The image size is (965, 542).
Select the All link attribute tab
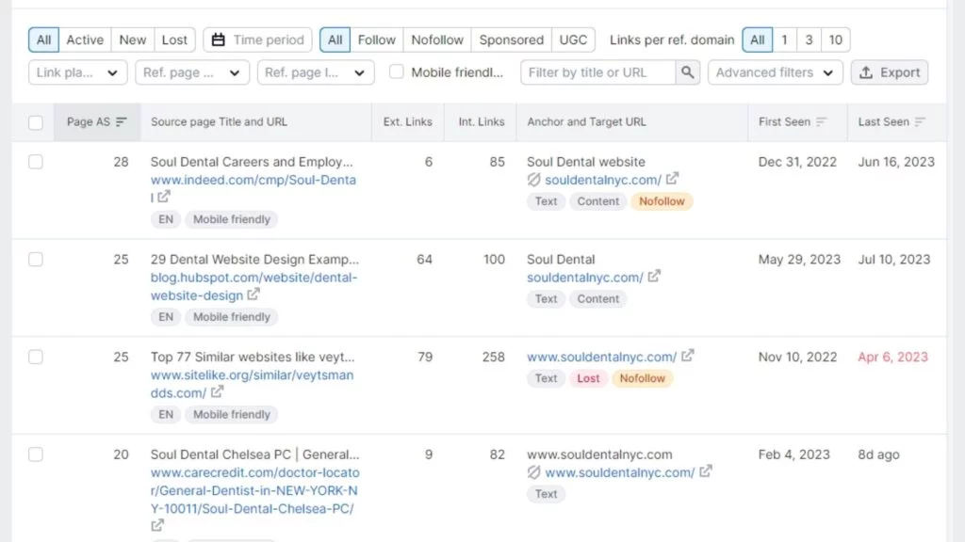pos(335,40)
